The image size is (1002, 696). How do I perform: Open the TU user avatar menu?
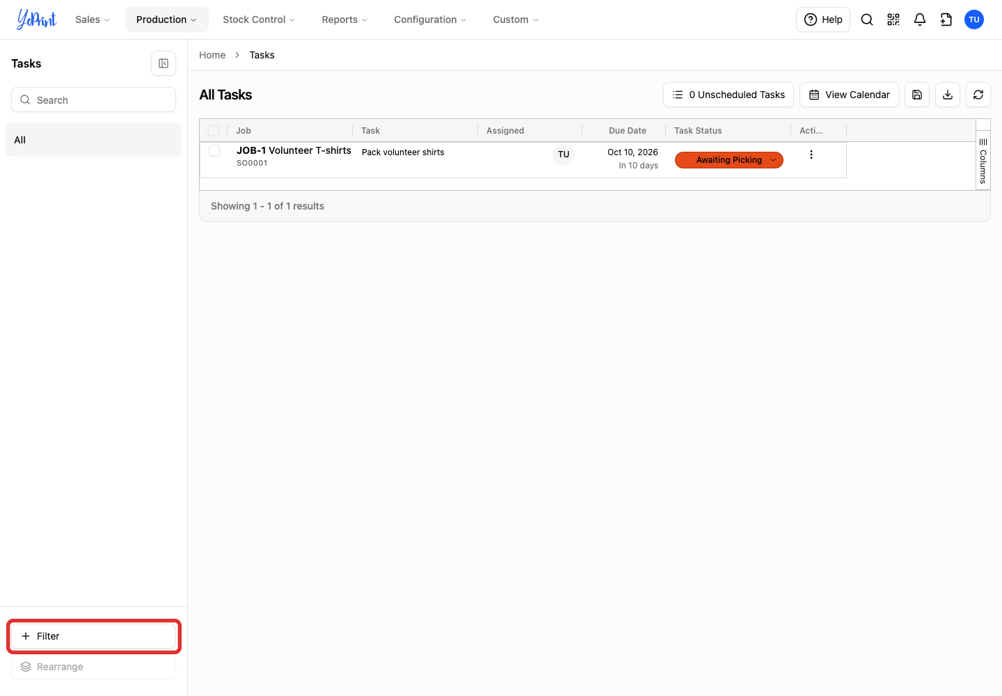(974, 19)
